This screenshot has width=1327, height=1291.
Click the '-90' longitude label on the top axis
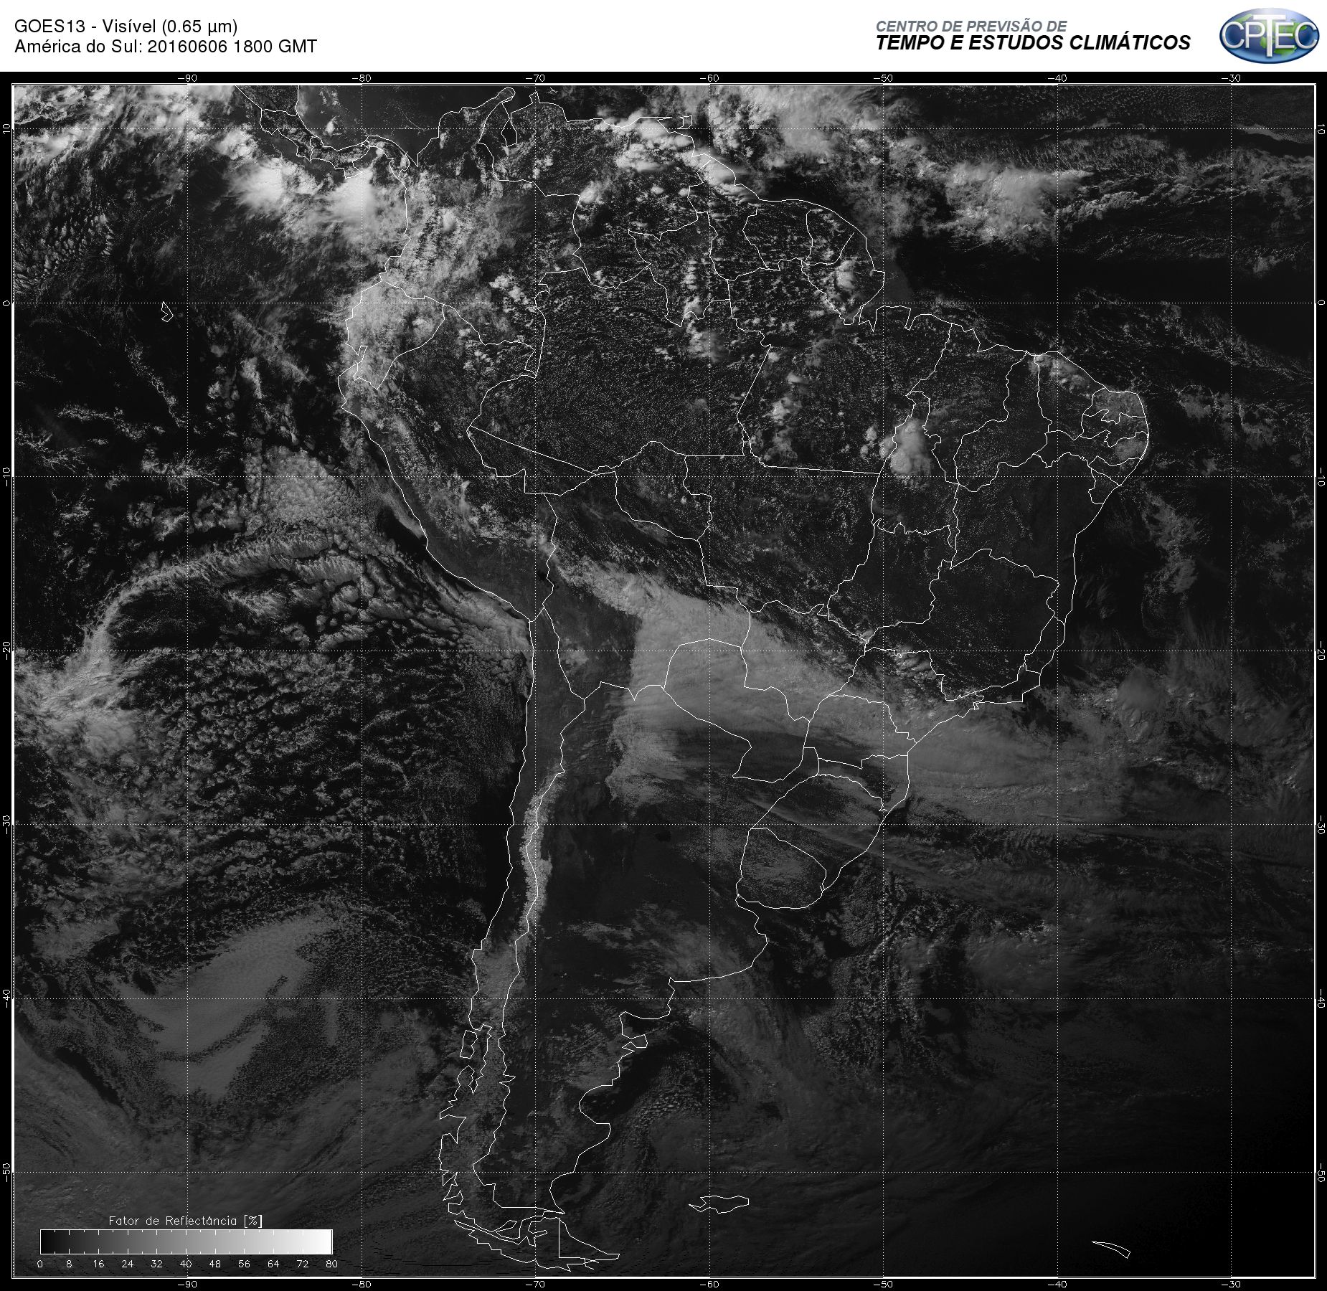188,78
